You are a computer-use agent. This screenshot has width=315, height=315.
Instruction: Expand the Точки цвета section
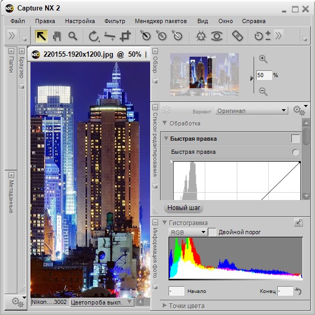pos(164,306)
